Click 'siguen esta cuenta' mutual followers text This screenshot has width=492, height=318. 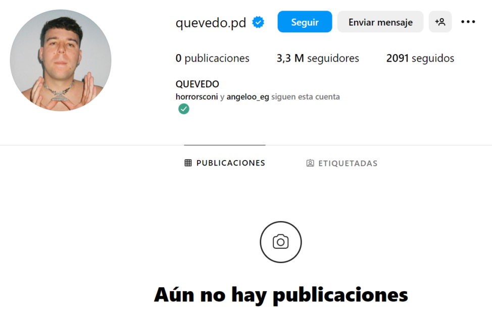click(x=306, y=96)
